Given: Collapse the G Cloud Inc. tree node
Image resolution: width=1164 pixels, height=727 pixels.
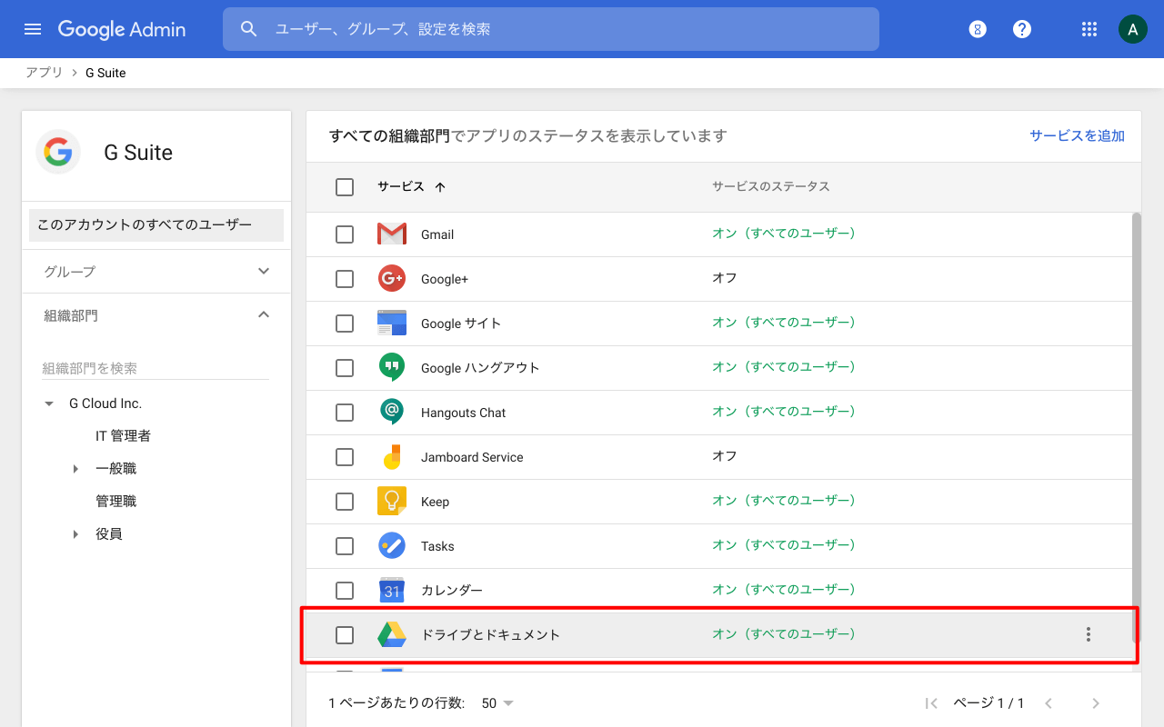Looking at the screenshot, I should point(49,404).
